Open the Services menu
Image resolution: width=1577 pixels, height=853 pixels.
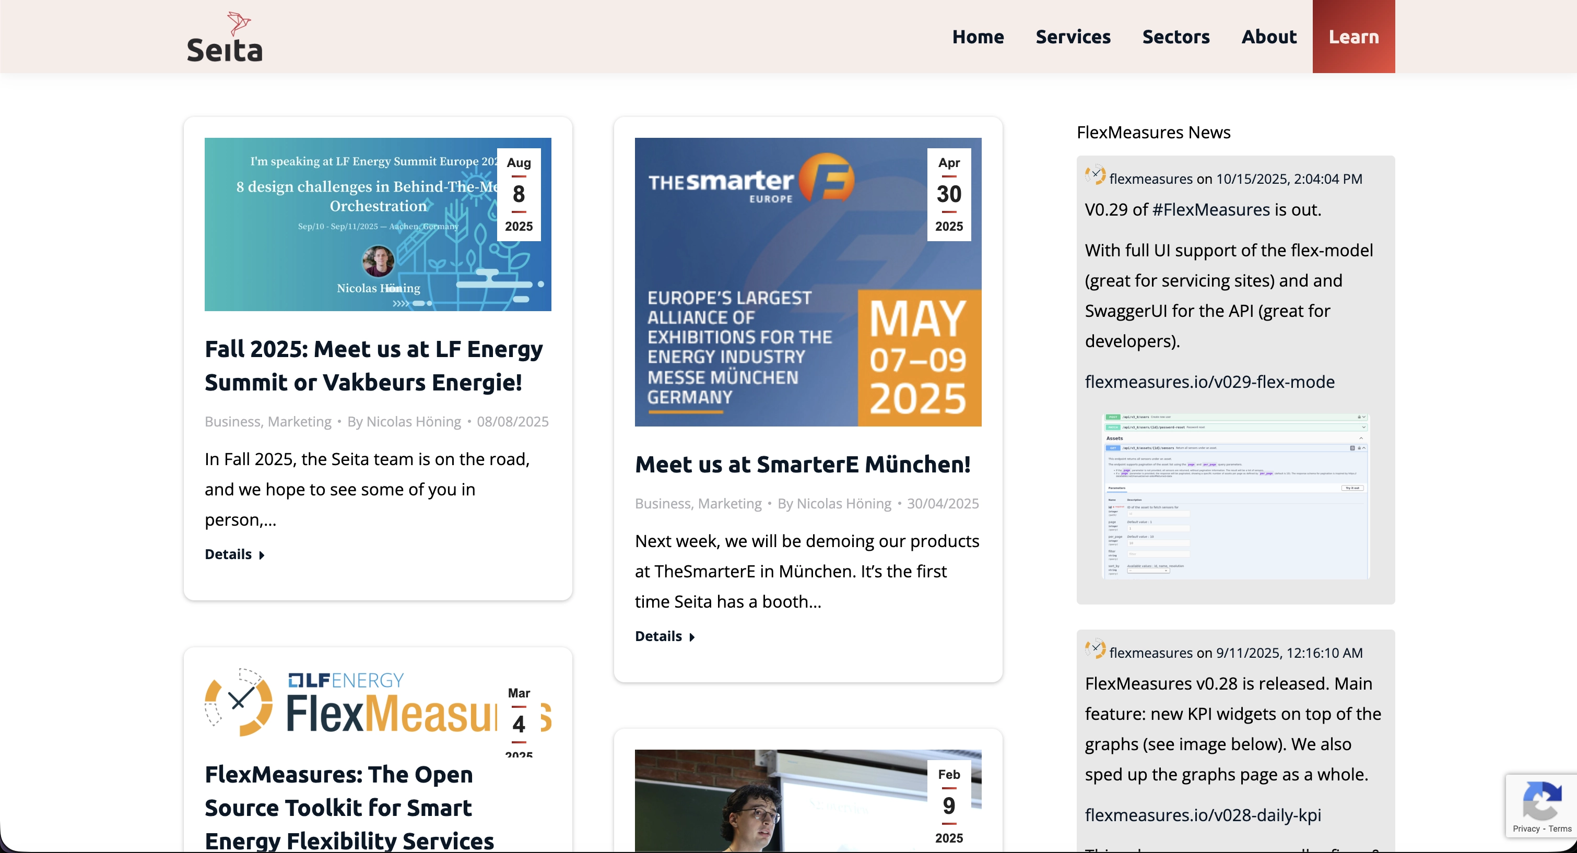pyautogui.click(x=1073, y=37)
